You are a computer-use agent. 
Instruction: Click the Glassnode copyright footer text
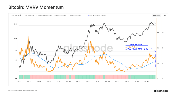[23, 90]
